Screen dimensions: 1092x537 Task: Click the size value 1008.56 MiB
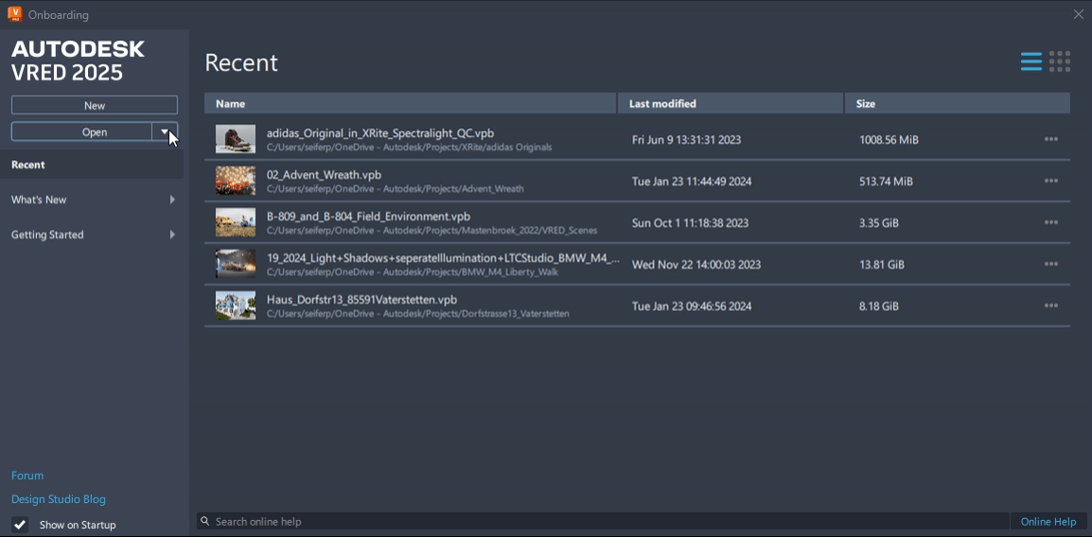click(889, 140)
